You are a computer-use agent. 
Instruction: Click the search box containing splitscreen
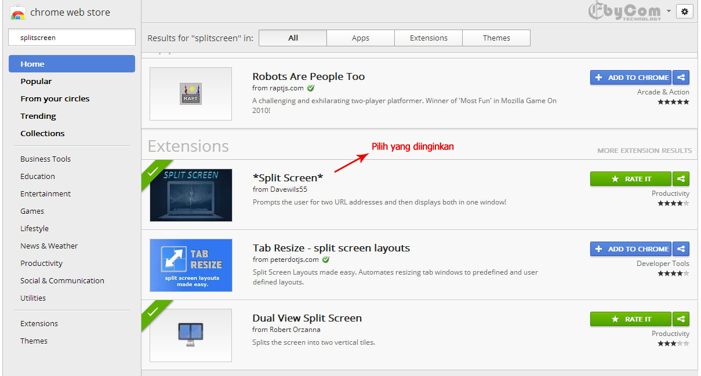(72, 37)
